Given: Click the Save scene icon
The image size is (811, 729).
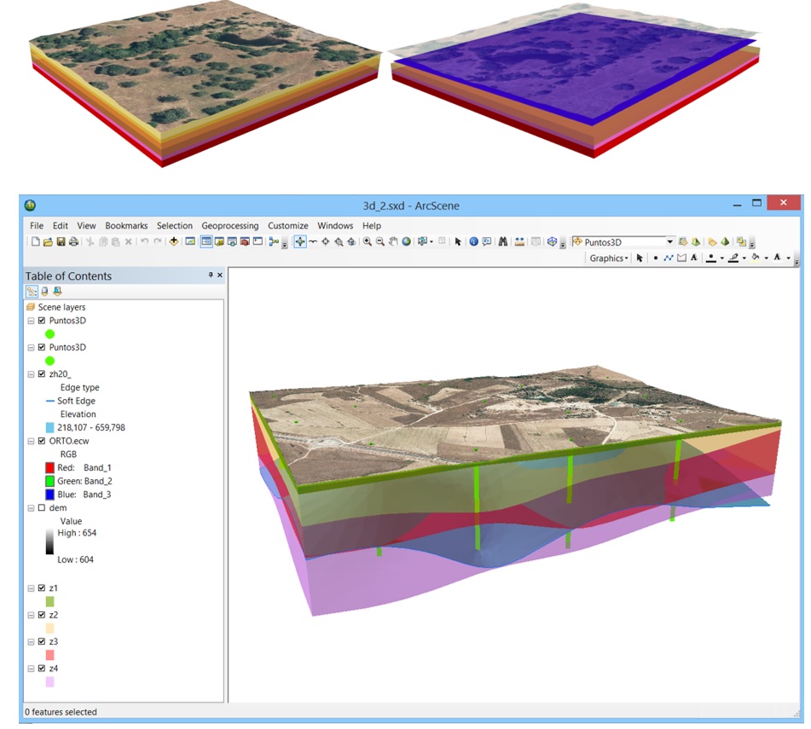Looking at the screenshot, I should [61, 242].
